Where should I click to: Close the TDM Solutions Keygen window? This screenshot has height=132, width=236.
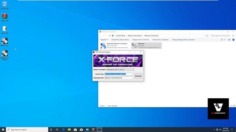141,52
